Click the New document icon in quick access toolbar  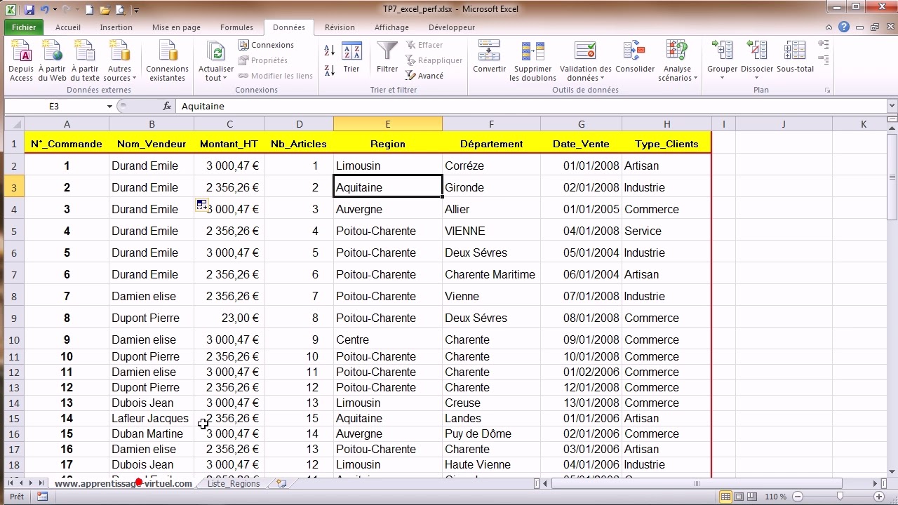click(x=89, y=10)
